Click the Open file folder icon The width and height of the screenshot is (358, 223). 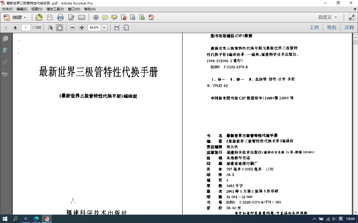click(x=39, y=17)
